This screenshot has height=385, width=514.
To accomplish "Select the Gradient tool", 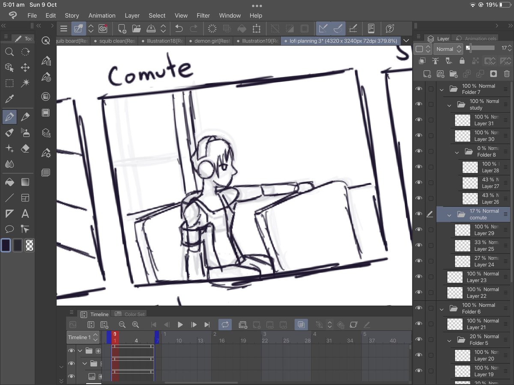I will click(25, 182).
